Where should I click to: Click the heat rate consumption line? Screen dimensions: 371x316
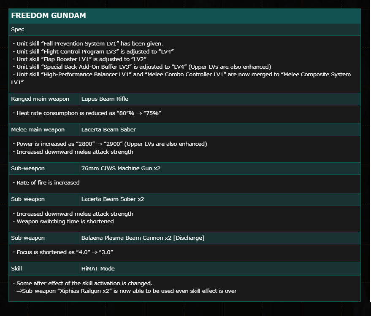[x=87, y=113]
